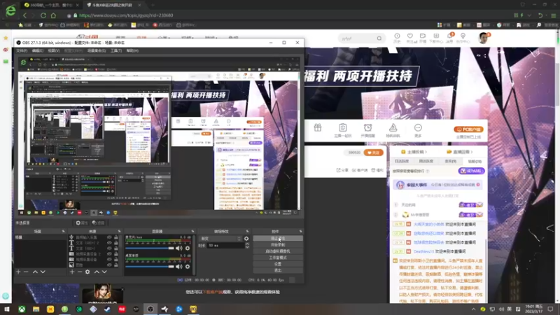Click the PC客户端 orange button
Screen dimensions: 560x315
pyautogui.click(x=468, y=129)
